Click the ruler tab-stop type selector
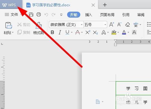Viewport: 151px width, 109px height. [x=2, y=44]
